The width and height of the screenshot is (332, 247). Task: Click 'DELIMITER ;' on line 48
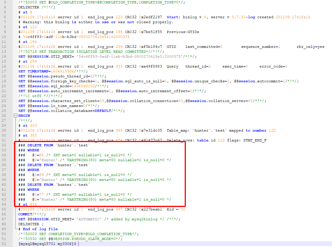(31, 224)
